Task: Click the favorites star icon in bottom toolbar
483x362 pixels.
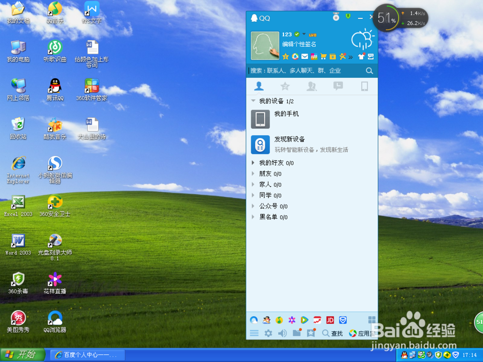Action: [311, 333]
